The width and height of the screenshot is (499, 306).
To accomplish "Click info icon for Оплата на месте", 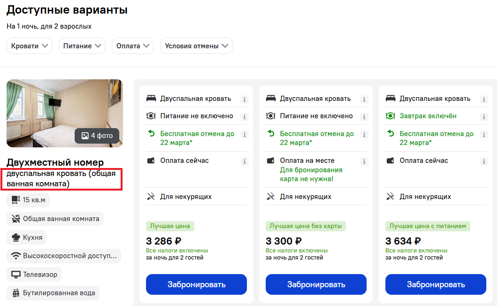I will [364, 161].
